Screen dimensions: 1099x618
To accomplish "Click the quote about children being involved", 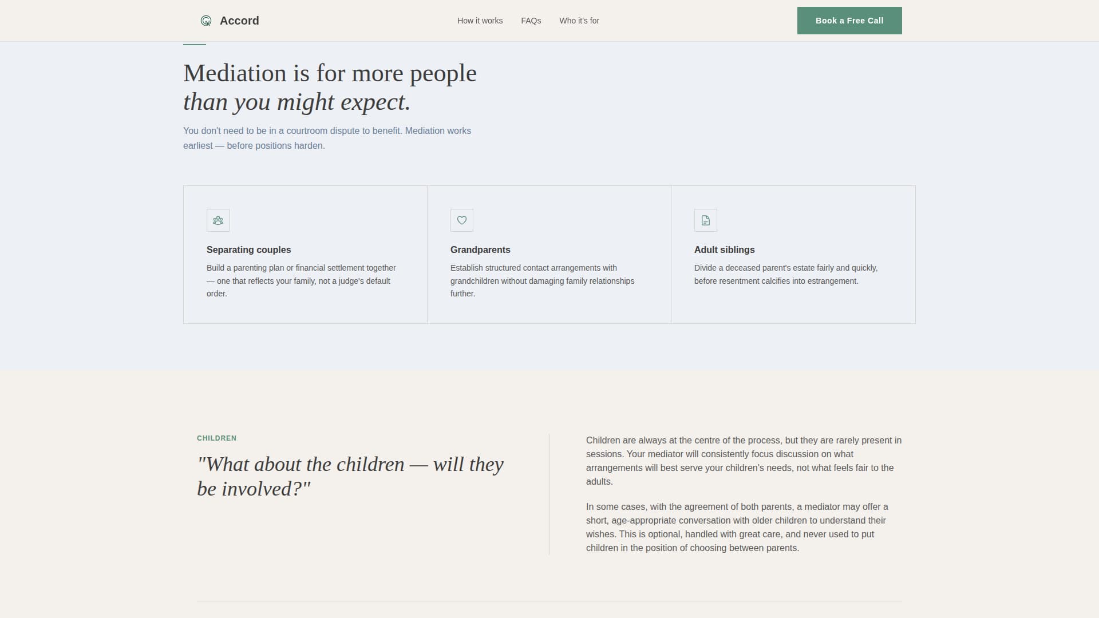I will click(x=350, y=476).
